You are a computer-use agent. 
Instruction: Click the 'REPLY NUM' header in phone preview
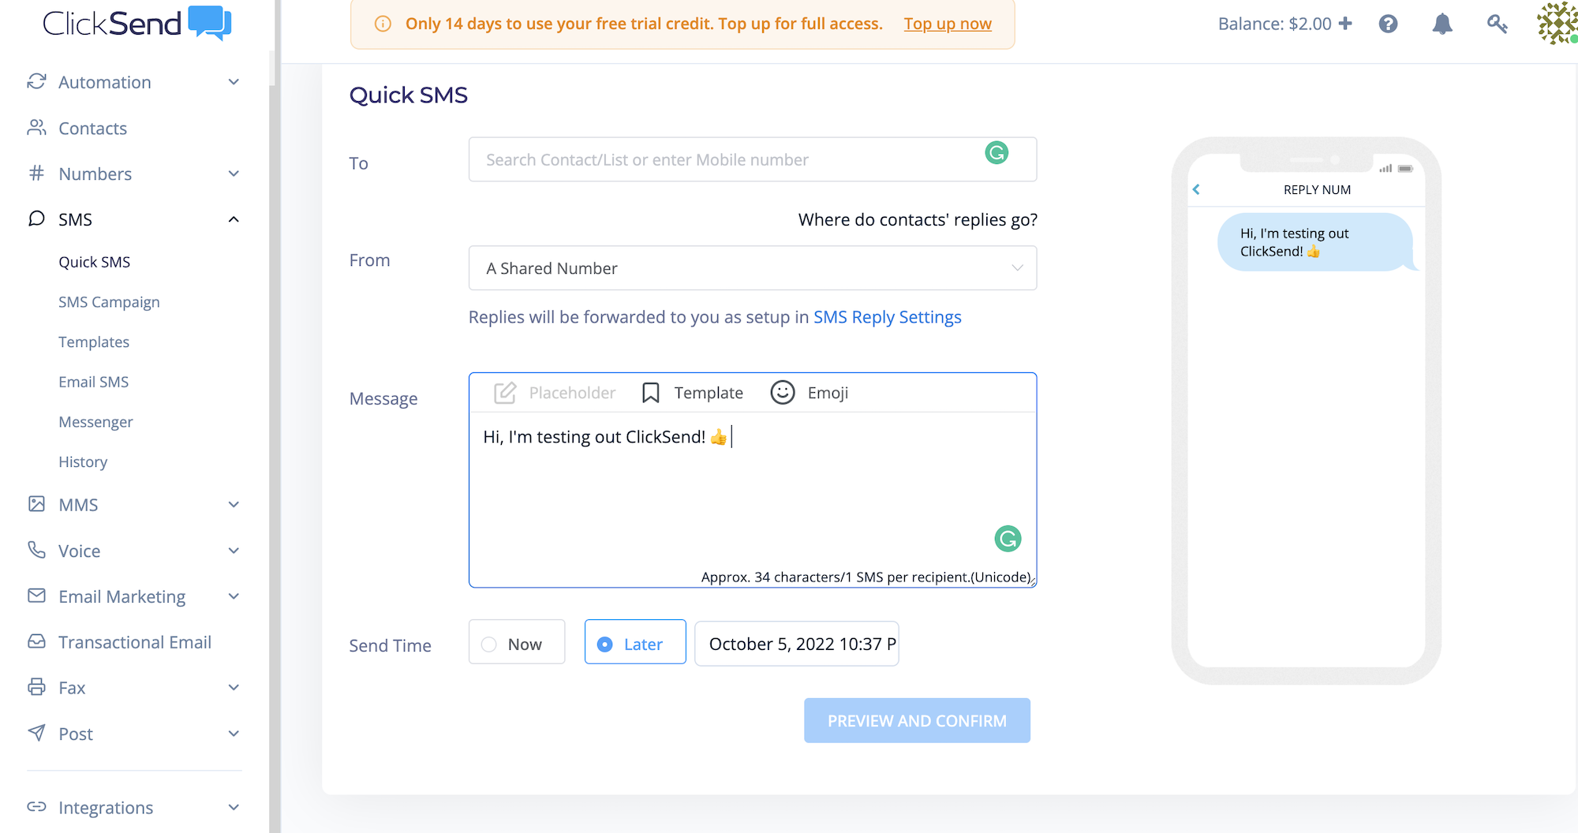click(x=1317, y=189)
